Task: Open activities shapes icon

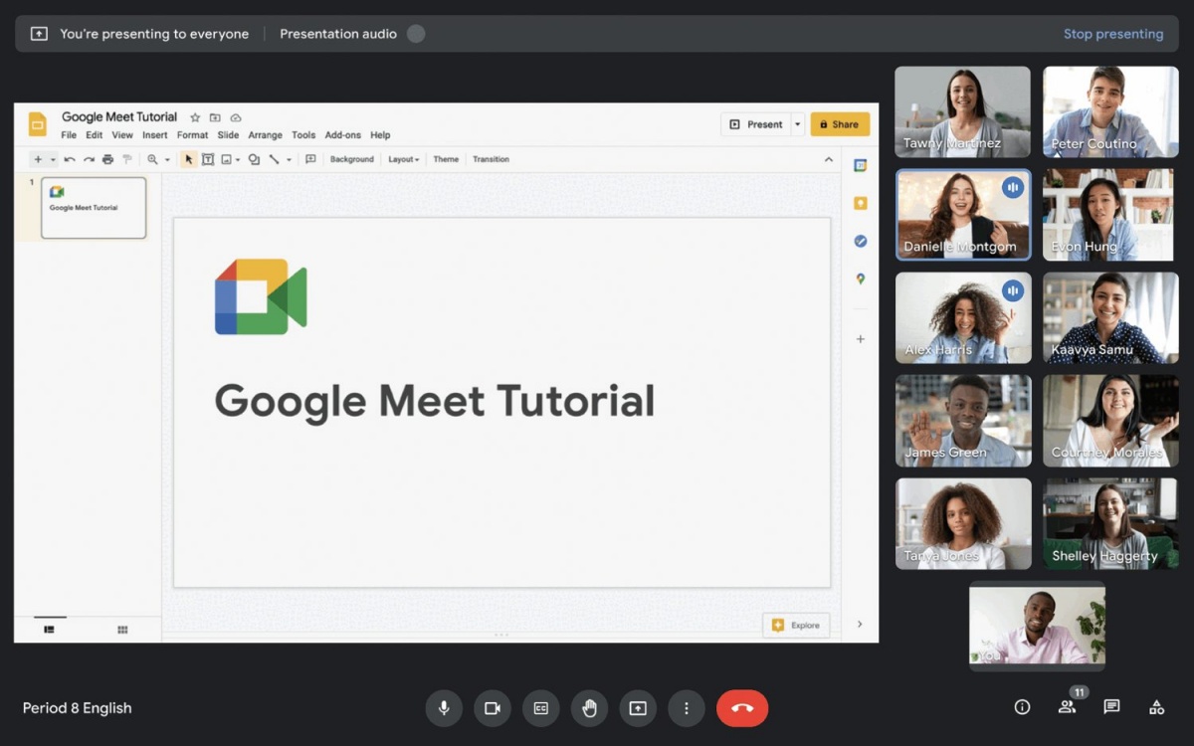Action: (1156, 707)
